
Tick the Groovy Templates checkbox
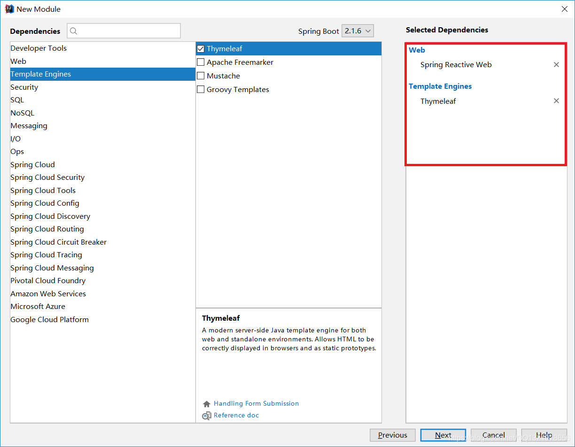(201, 90)
